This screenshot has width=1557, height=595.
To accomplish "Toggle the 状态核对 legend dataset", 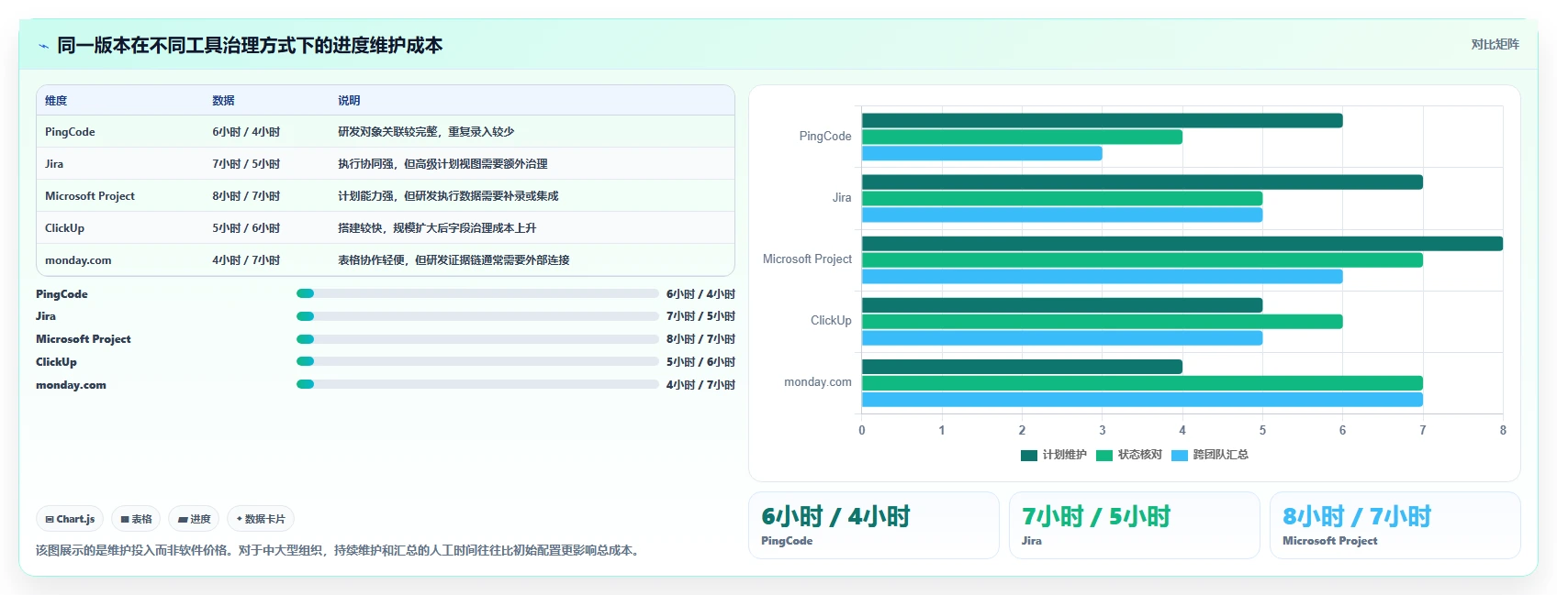I will [x=1129, y=455].
